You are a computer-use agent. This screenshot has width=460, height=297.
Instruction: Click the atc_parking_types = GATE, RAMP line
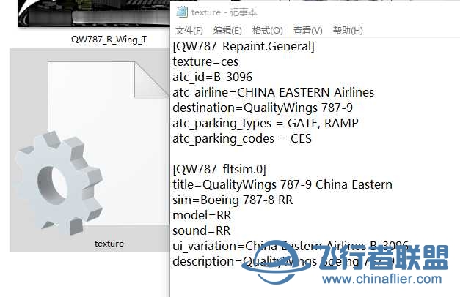pyautogui.click(x=266, y=123)
